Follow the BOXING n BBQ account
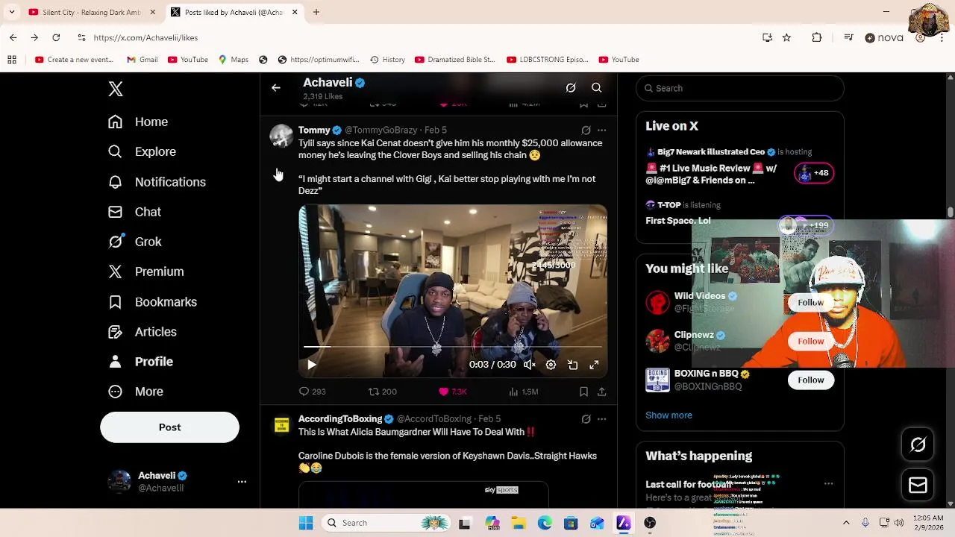The image size is (955, 537). tap(810, 380)
